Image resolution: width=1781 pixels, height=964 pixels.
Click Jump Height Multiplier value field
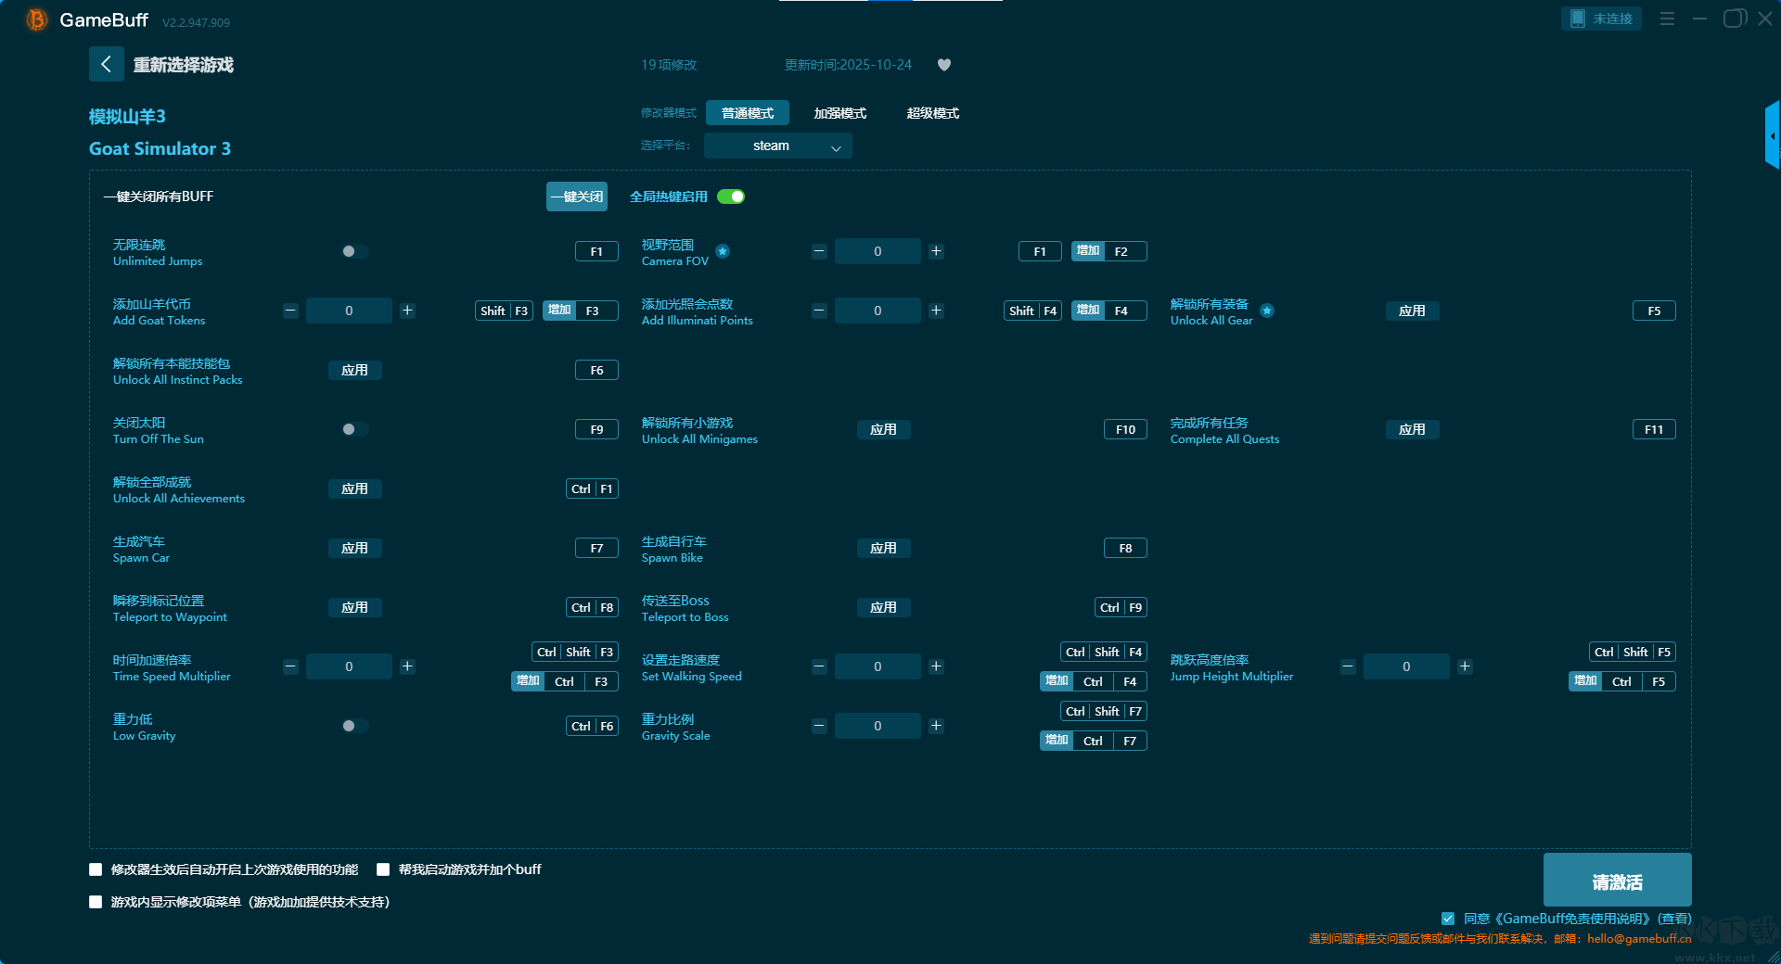1406,666
